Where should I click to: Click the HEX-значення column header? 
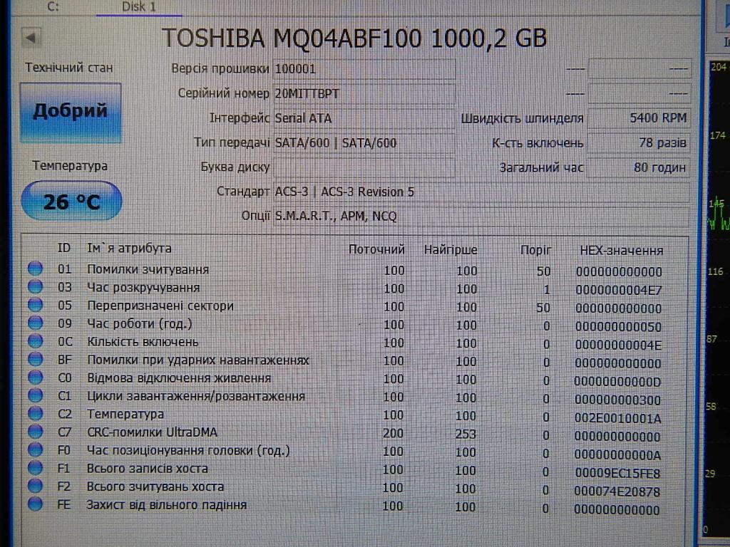621,251
